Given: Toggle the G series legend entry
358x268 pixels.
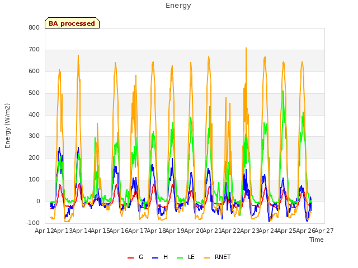Looking at the screenshot, I should (135, 257).
